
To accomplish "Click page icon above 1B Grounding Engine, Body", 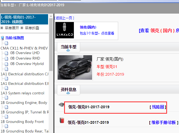I will coord(7,98).
